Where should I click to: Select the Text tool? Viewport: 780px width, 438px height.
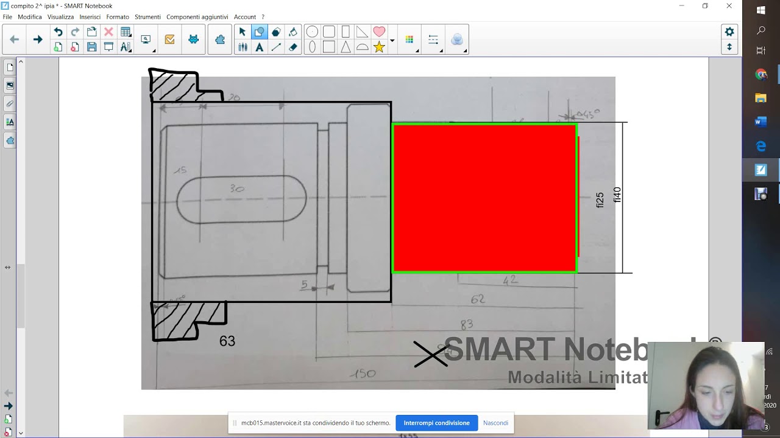(259, 47)
